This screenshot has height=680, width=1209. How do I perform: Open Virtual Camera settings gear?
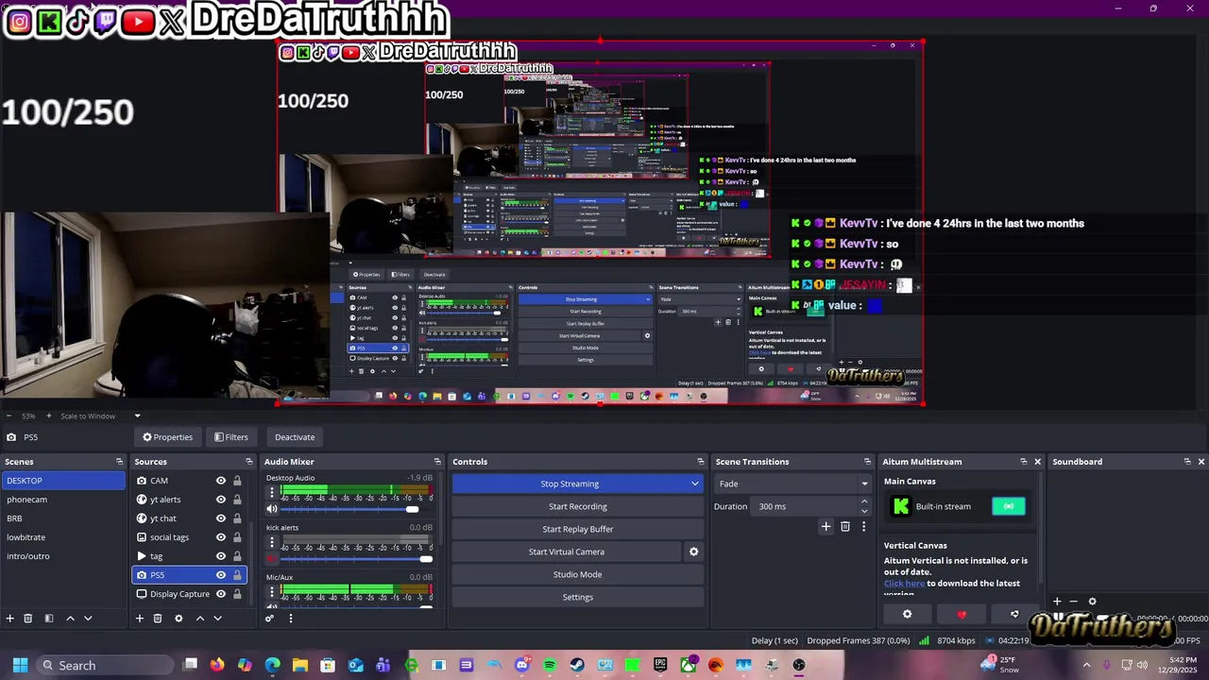pos(693,552)
